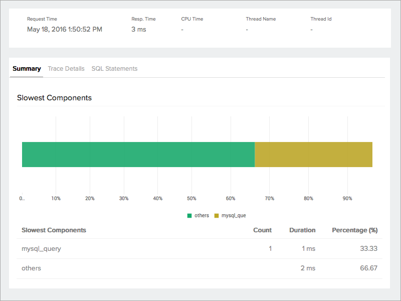Click the others component row

coord(31,268)
